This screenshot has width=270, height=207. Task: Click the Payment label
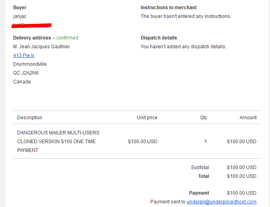click(x=199, y=193)
